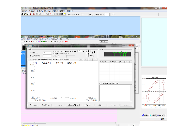184x130 pixels.
Task: Click the rightmost button at the dialog bottom
Action: pyautogui.click(x=126, y=105)
